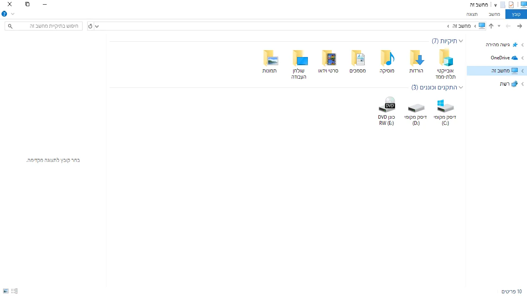The image size is (527, 296).
Task: Collapse the תיקיות (7) group
Action: pyautogui.click(x=461, y=41)
